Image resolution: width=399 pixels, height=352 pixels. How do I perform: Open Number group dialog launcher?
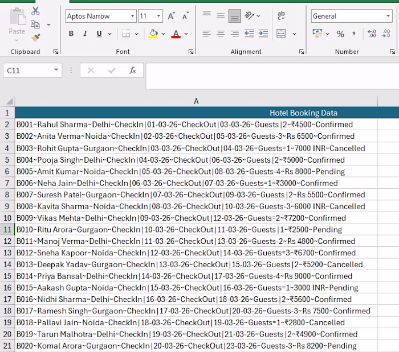[392, 52]
